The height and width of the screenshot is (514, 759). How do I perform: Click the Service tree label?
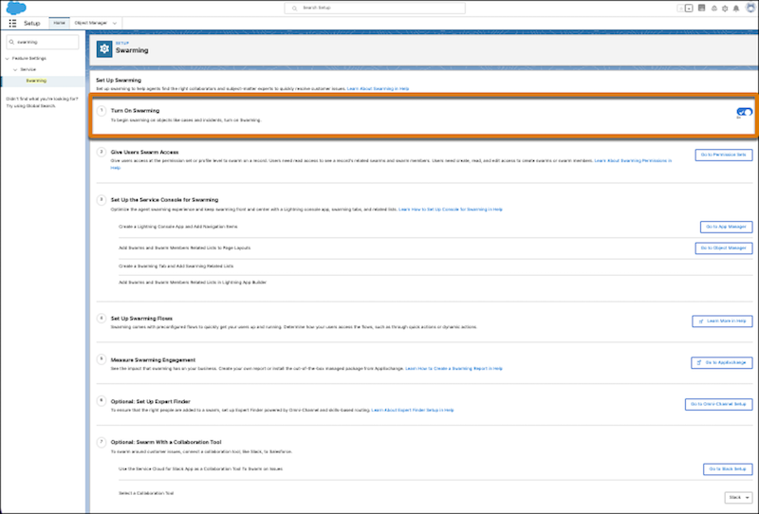tap(28, 69)
